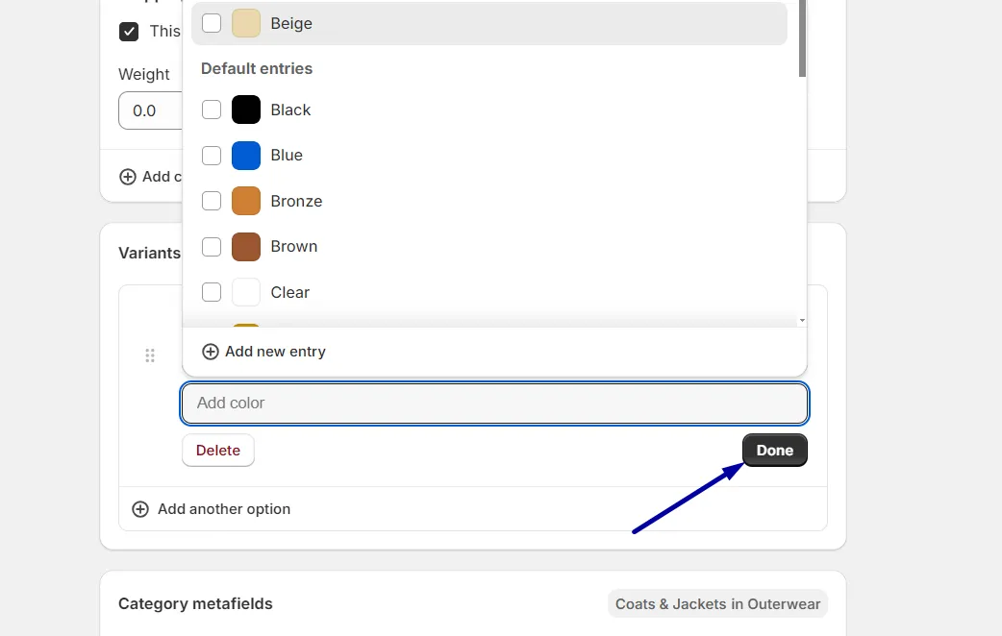Tick the Black color checkbox
Viewport: 1002px width, 636px height.
click(212, 110)
